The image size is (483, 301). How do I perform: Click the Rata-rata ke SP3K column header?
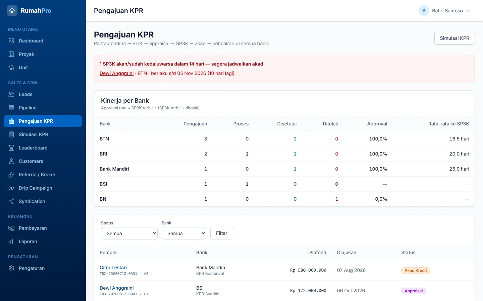(x=449, y=124)
